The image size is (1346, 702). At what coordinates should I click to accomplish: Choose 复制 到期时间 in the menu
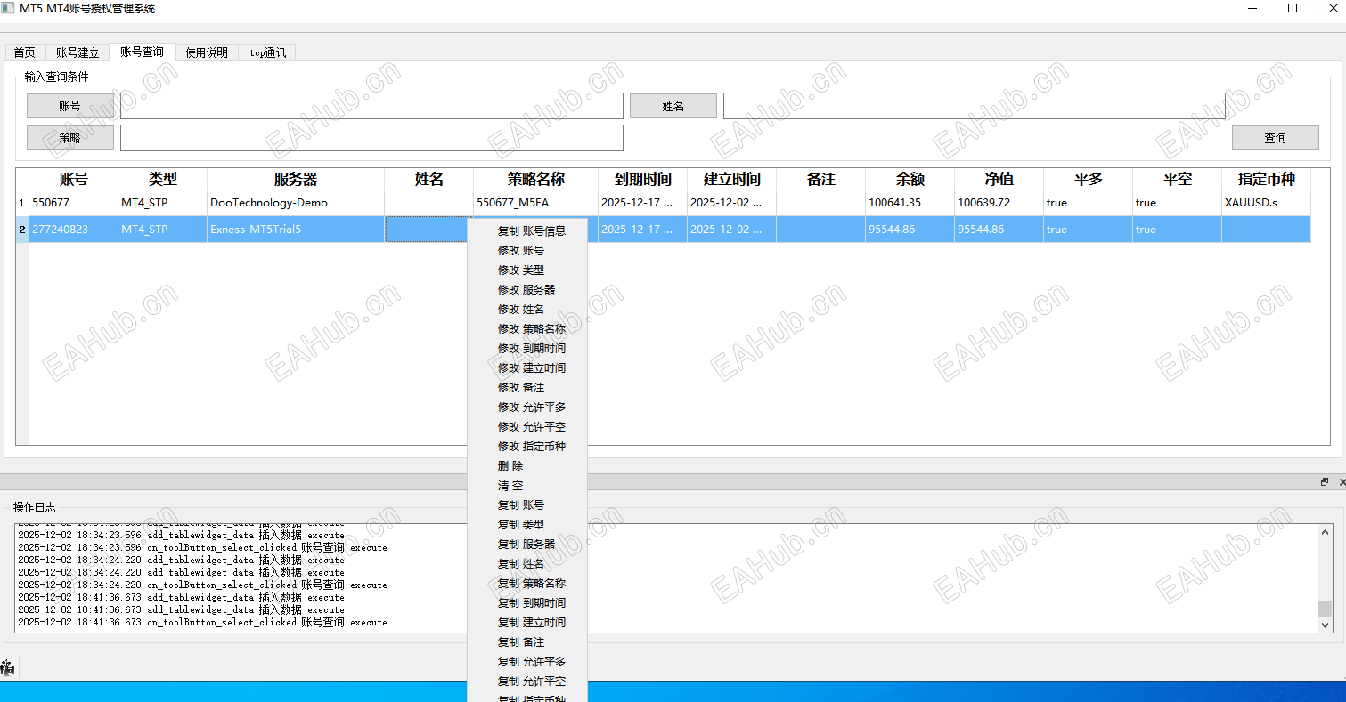coord(527,602)
